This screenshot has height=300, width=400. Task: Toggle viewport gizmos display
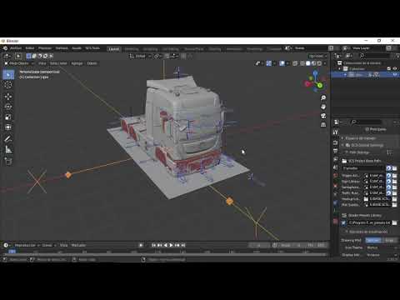tap(269, 63)
